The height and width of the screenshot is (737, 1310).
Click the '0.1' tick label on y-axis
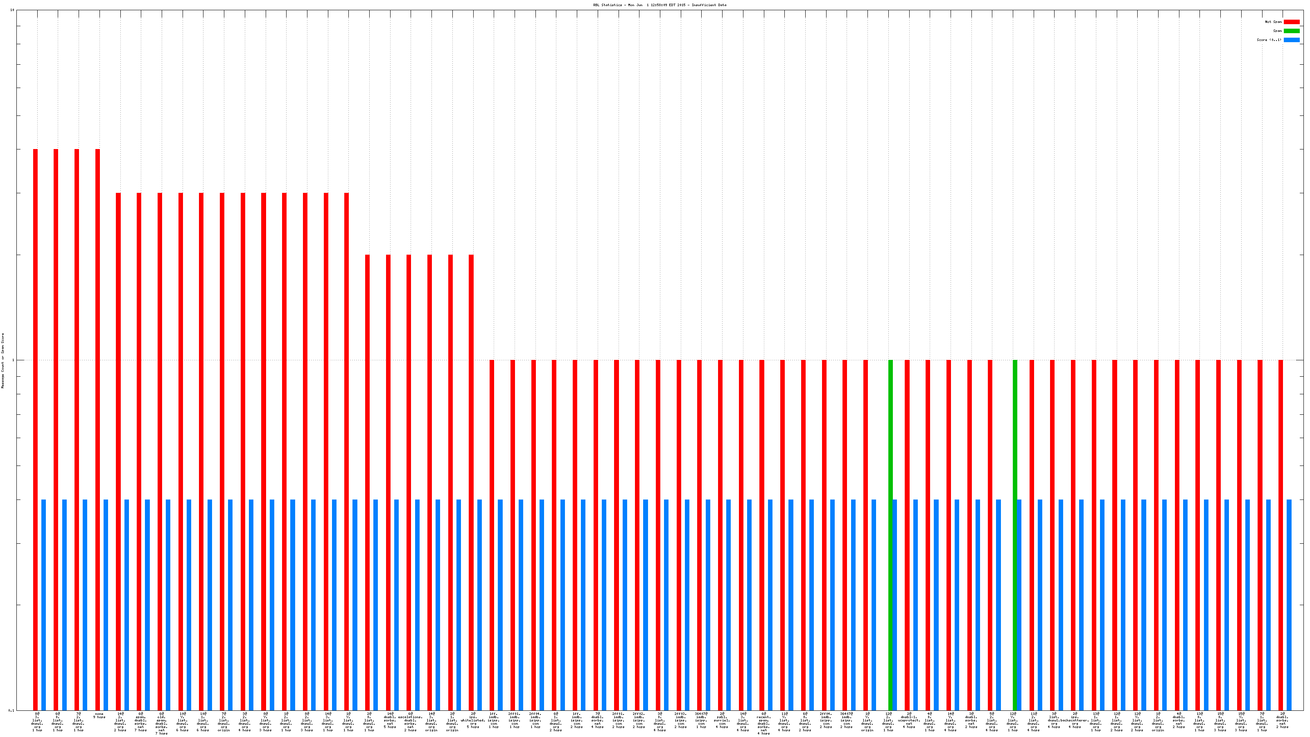coord(12,710)
